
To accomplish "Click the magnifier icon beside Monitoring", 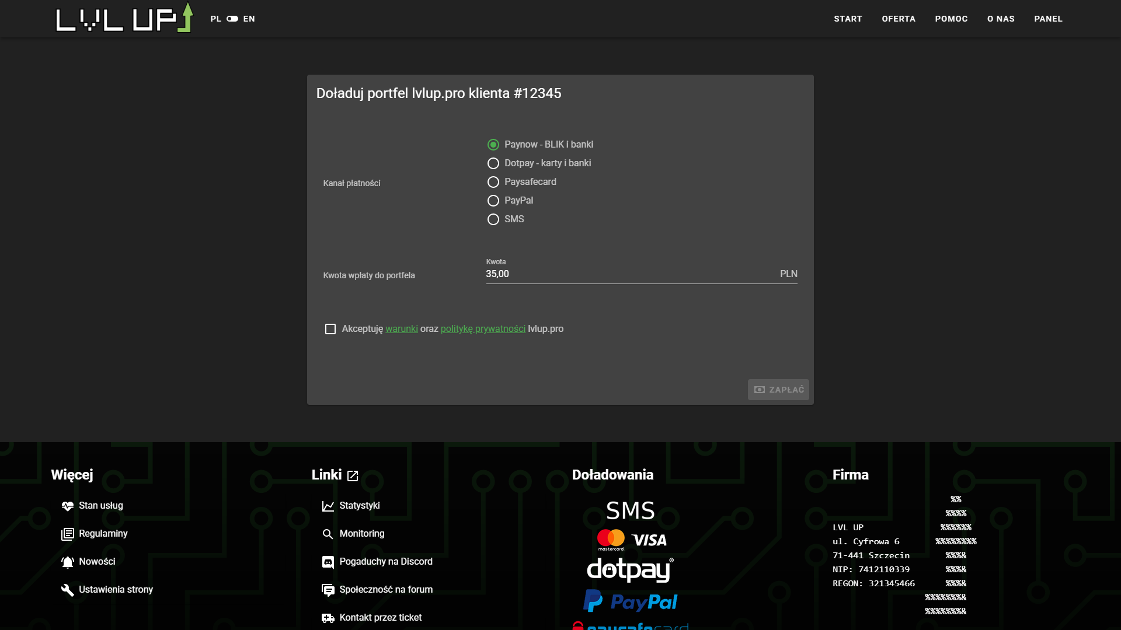I will pos(328,534).
